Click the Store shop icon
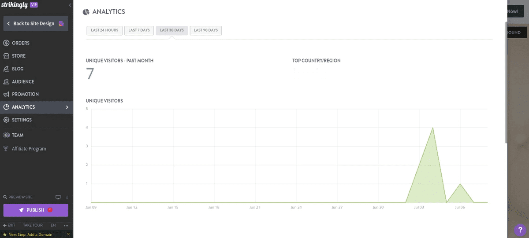The height and width of the screenshot is (238, 529). pyautogui.click(x=6, y=56)
